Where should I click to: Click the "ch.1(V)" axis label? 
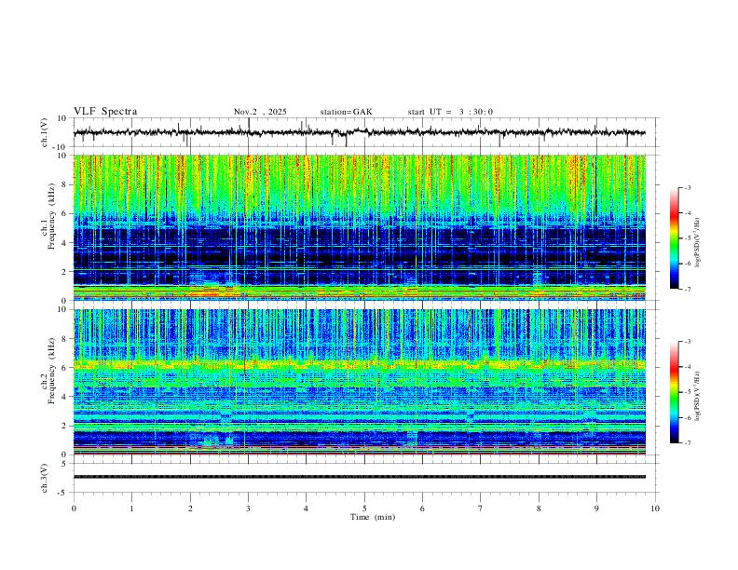(x=45, y=132)
